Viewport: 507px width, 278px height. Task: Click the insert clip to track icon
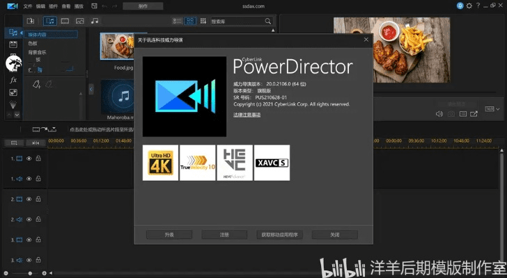coord(45,129)
